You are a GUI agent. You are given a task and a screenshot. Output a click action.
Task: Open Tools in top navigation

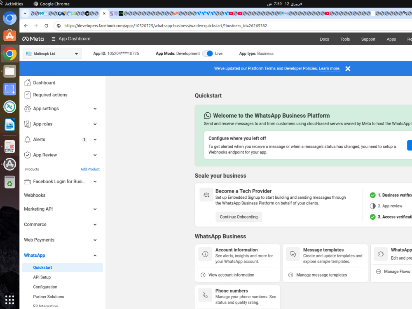(x=345, y=39)
